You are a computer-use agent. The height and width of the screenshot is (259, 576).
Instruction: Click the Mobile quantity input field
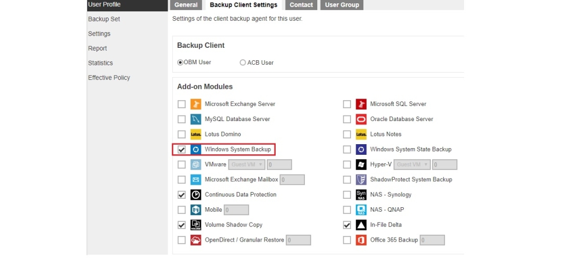(237, 209)
